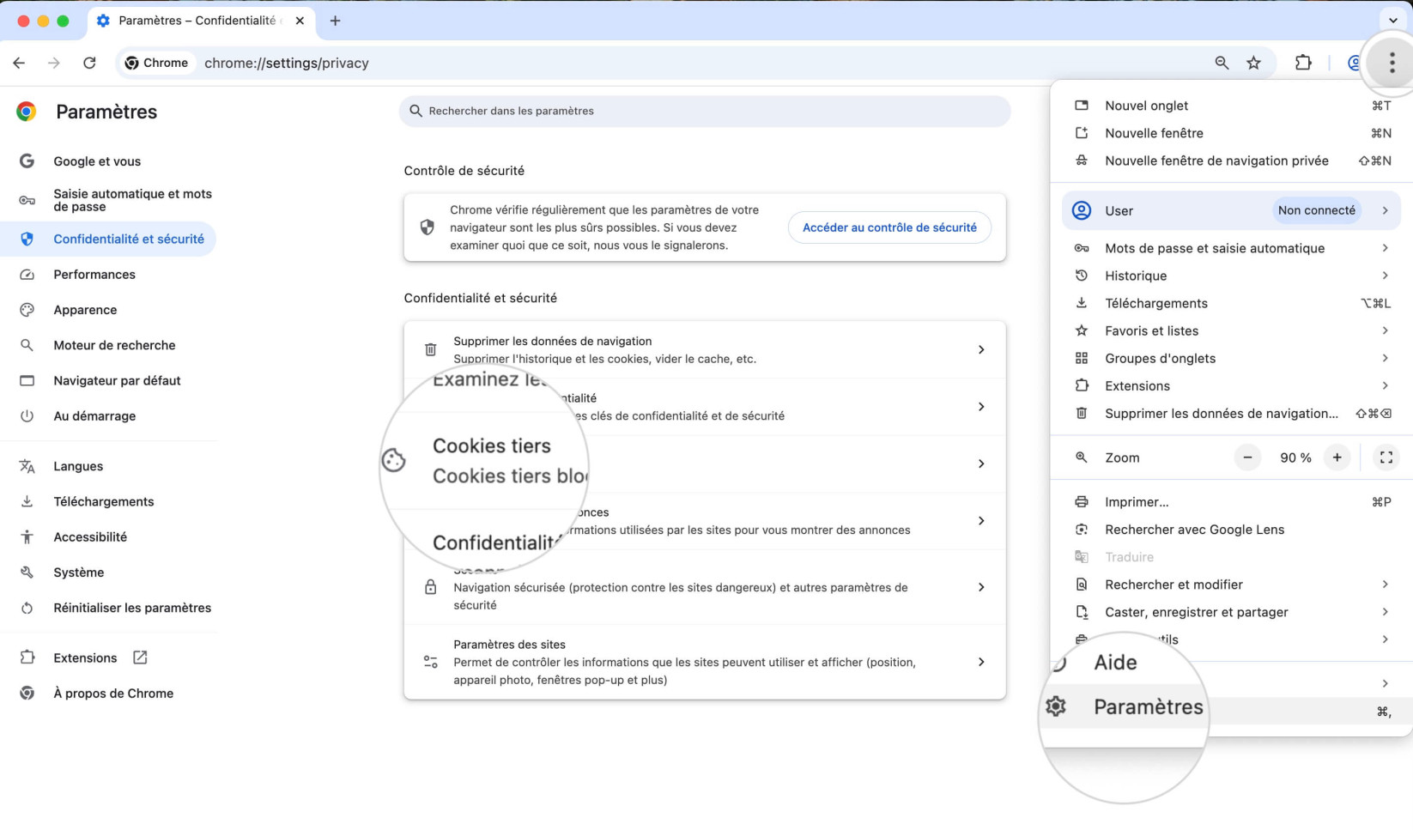The height and width of the screenshot is (830, 1413).
Task: Open Extensions link in settings sidebar
Action: tap(109, 657)
